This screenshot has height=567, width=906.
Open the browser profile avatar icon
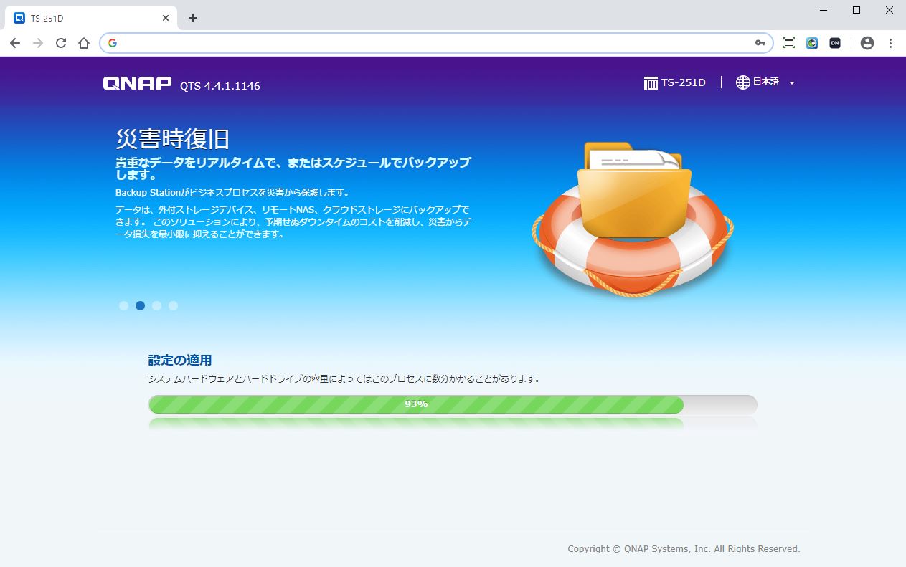(x=867, y=43)
